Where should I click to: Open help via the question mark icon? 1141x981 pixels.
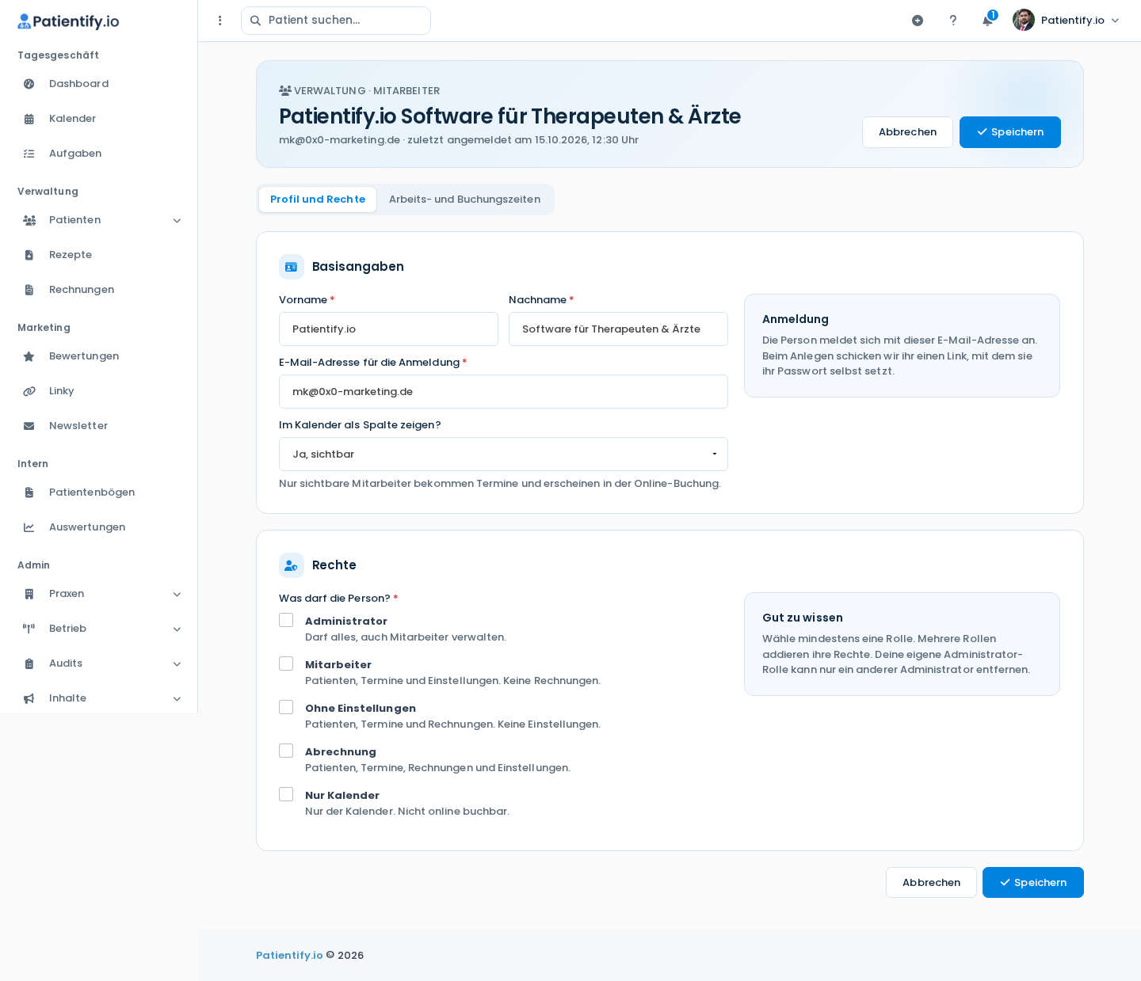(x=953, y=21)
